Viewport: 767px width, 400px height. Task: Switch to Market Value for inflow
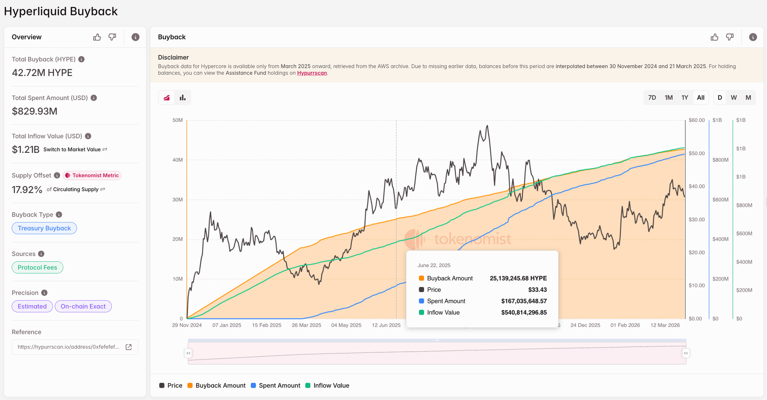75,149
